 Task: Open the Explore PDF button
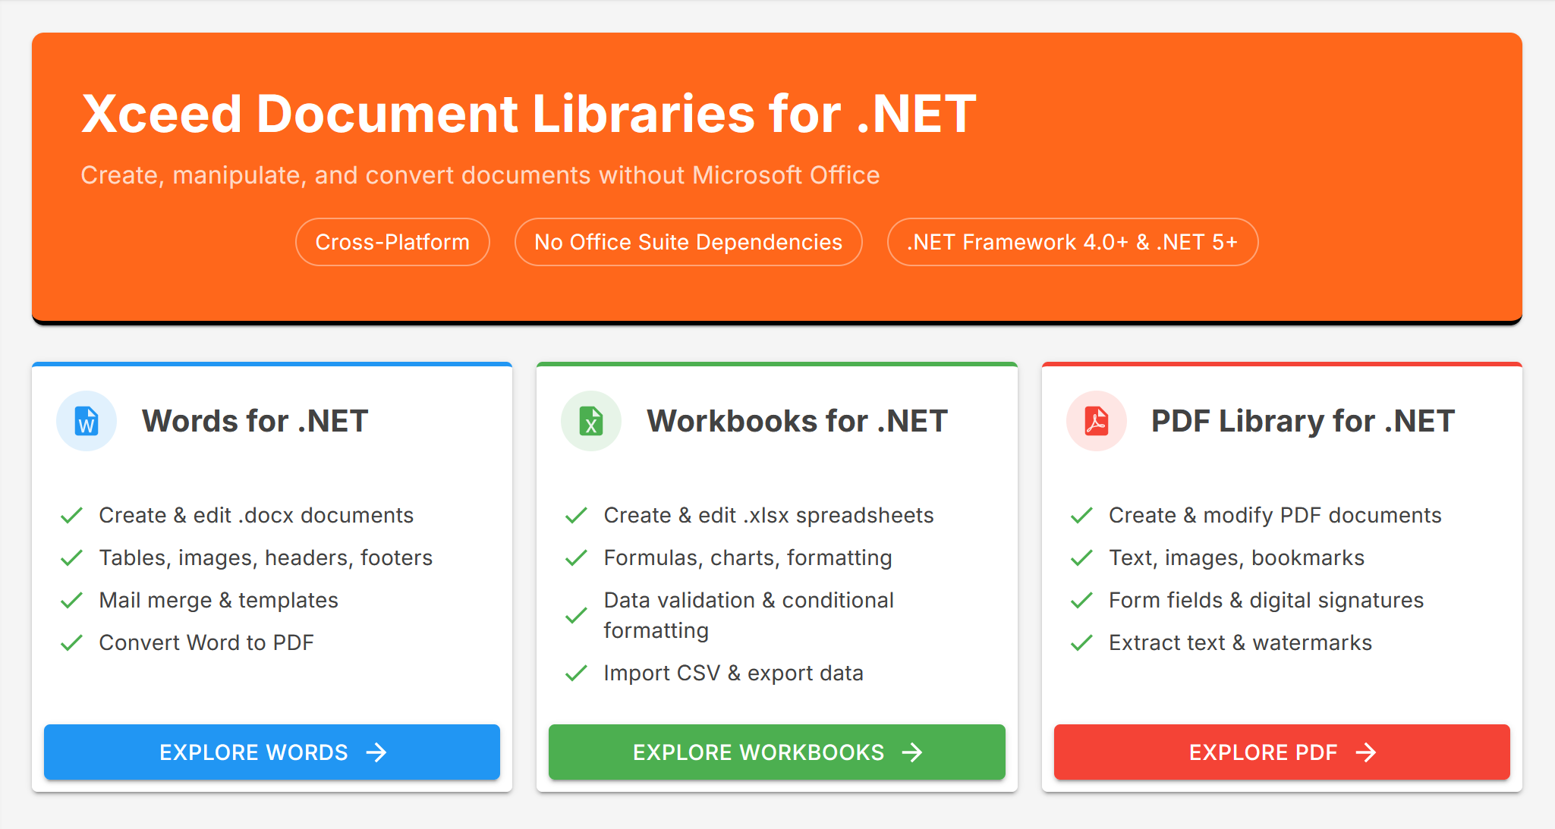(1282, 752)
